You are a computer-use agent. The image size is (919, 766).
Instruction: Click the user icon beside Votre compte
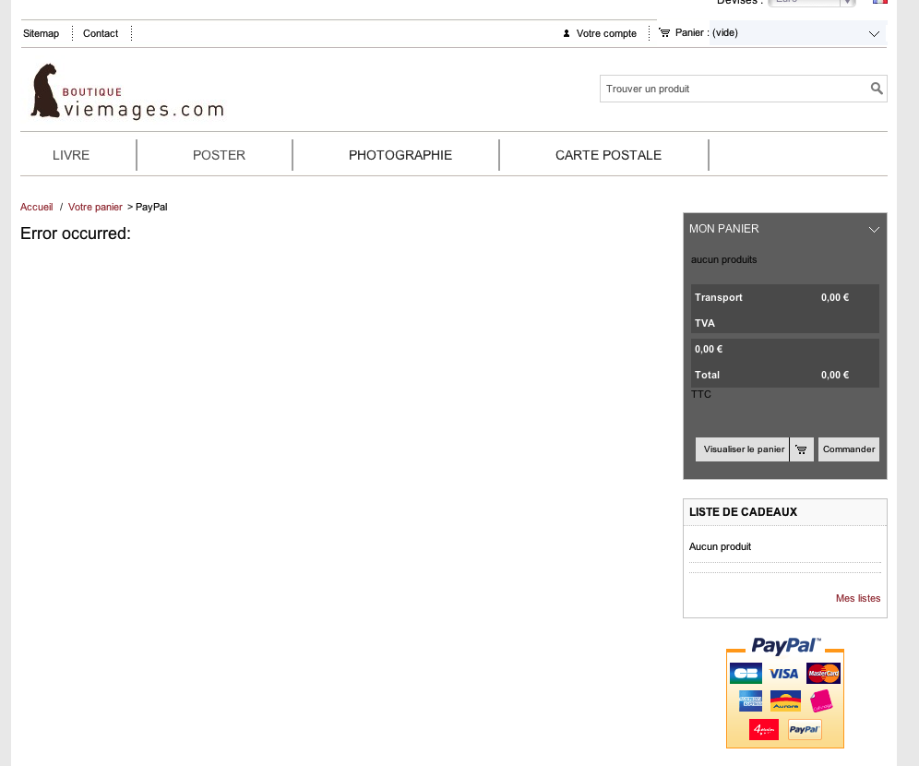click(567, 33)
